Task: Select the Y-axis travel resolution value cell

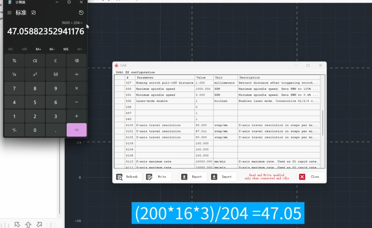Action: (x=204, y=131)
